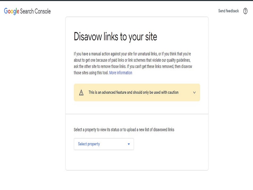Screen dimensions: 253x190
Task: Click the Select a property to view status text
Action: click(x=124, y=129)
